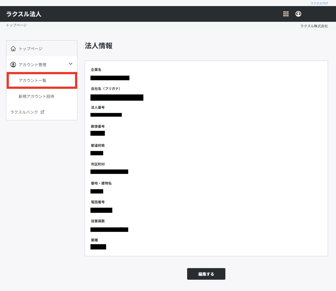This screenshot has height=291, width=336.
Task: Click the home icon beside トップページ
Action: click(x=13, y=49)
